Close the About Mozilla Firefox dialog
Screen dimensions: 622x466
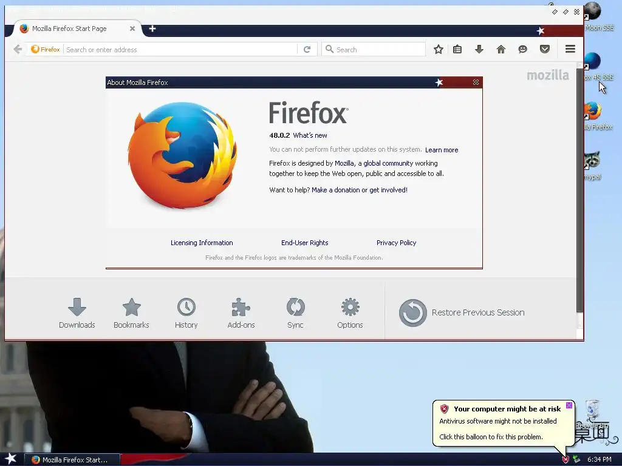pos(476,82)
